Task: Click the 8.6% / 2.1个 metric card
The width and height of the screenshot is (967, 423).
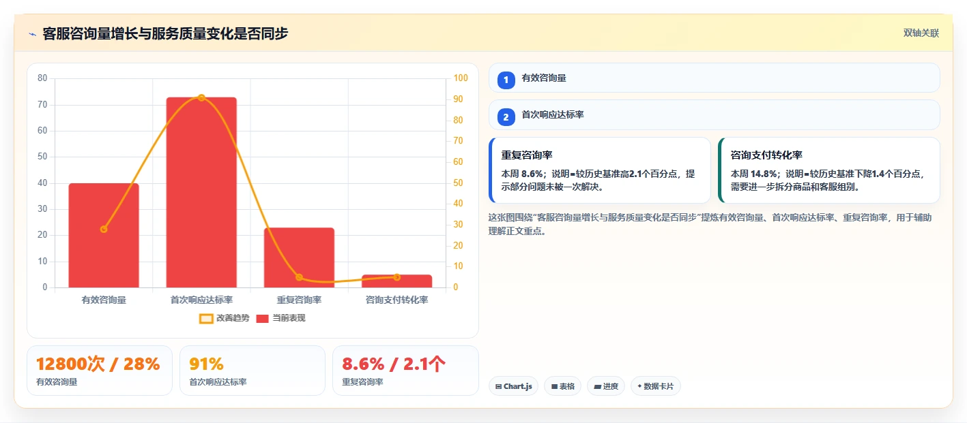Action: 405,371
